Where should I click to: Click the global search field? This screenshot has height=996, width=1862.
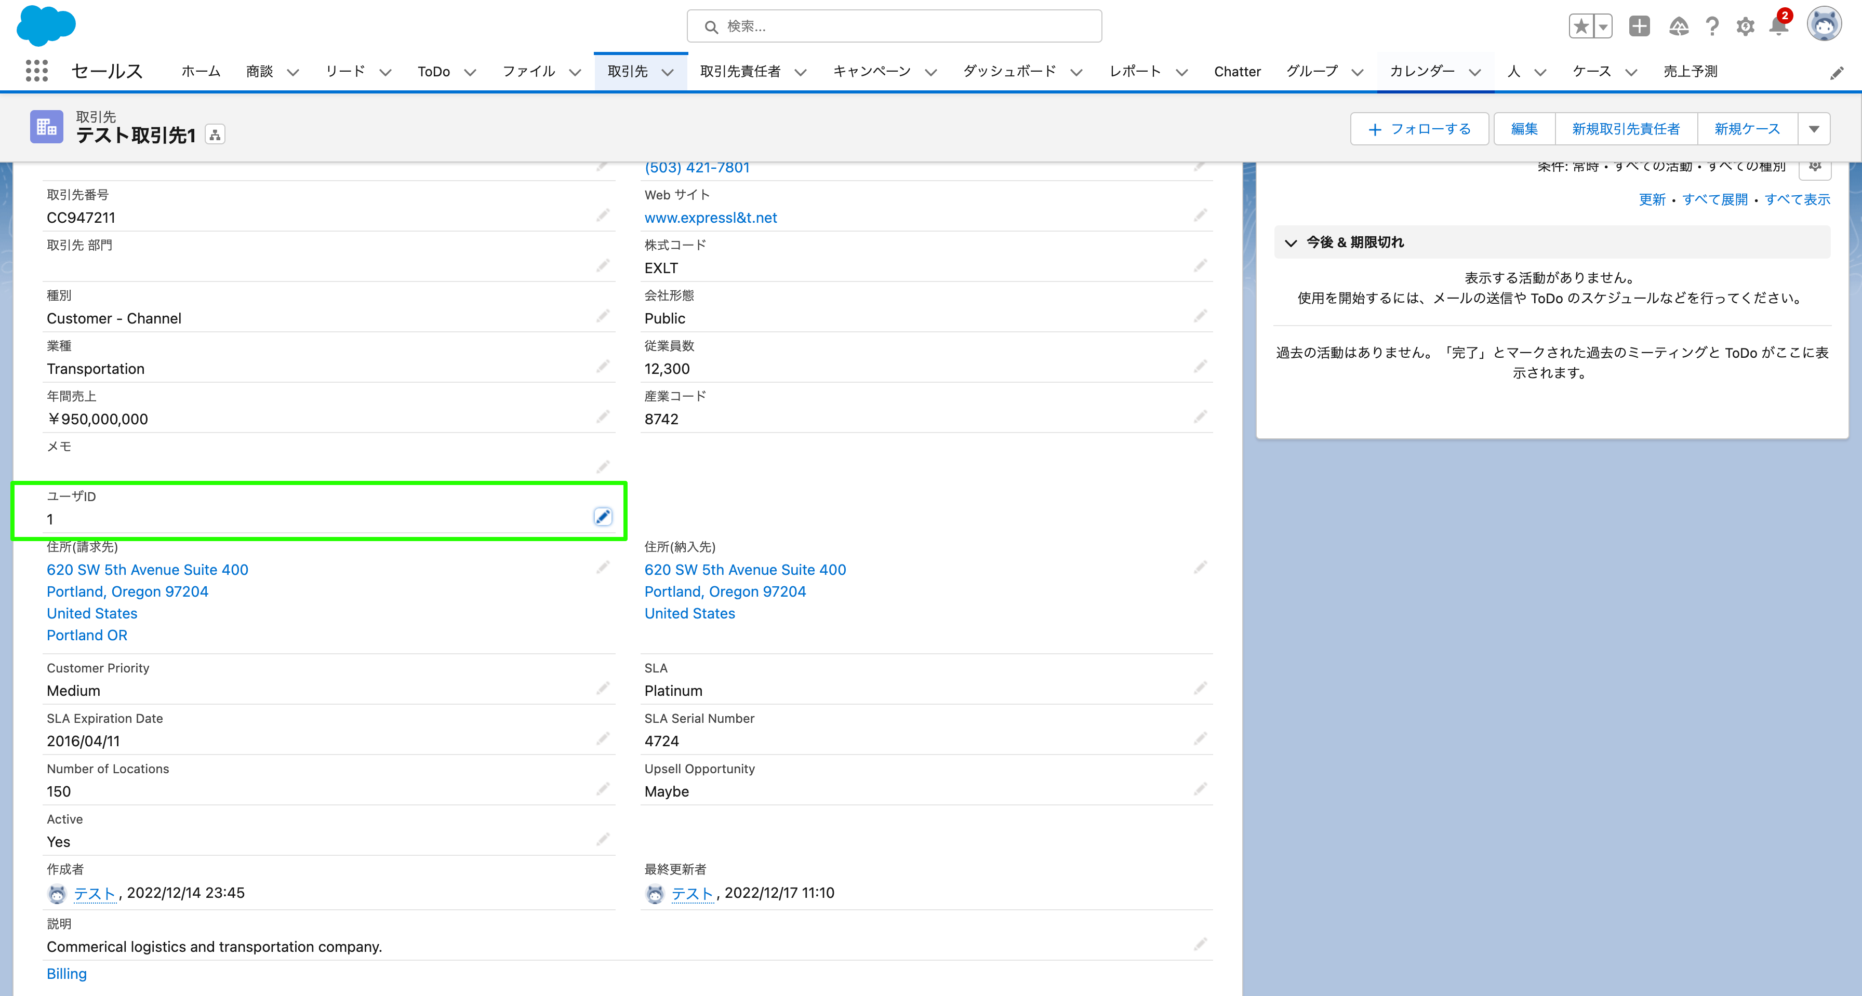(x=894, y=26)
